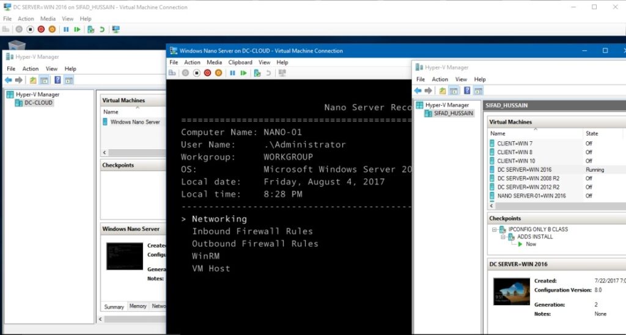
Task: Click Start icon in outer DC SERVER window toolbar
Action: click(19, 29)
